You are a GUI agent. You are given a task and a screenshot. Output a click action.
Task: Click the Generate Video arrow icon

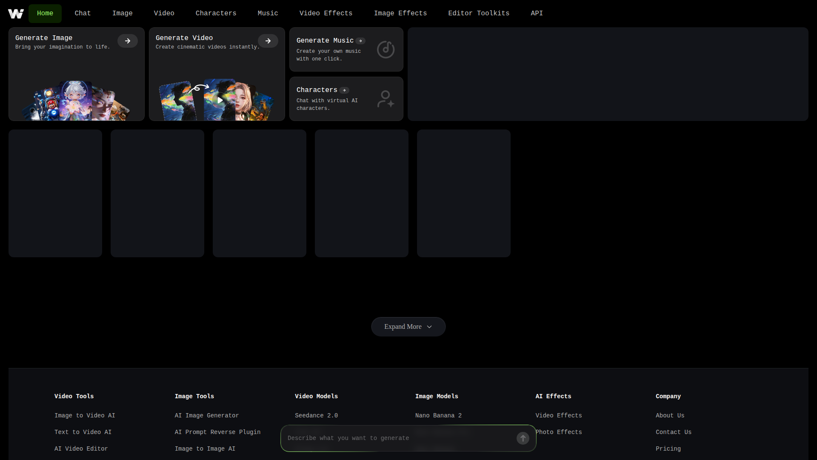(268, 41)
